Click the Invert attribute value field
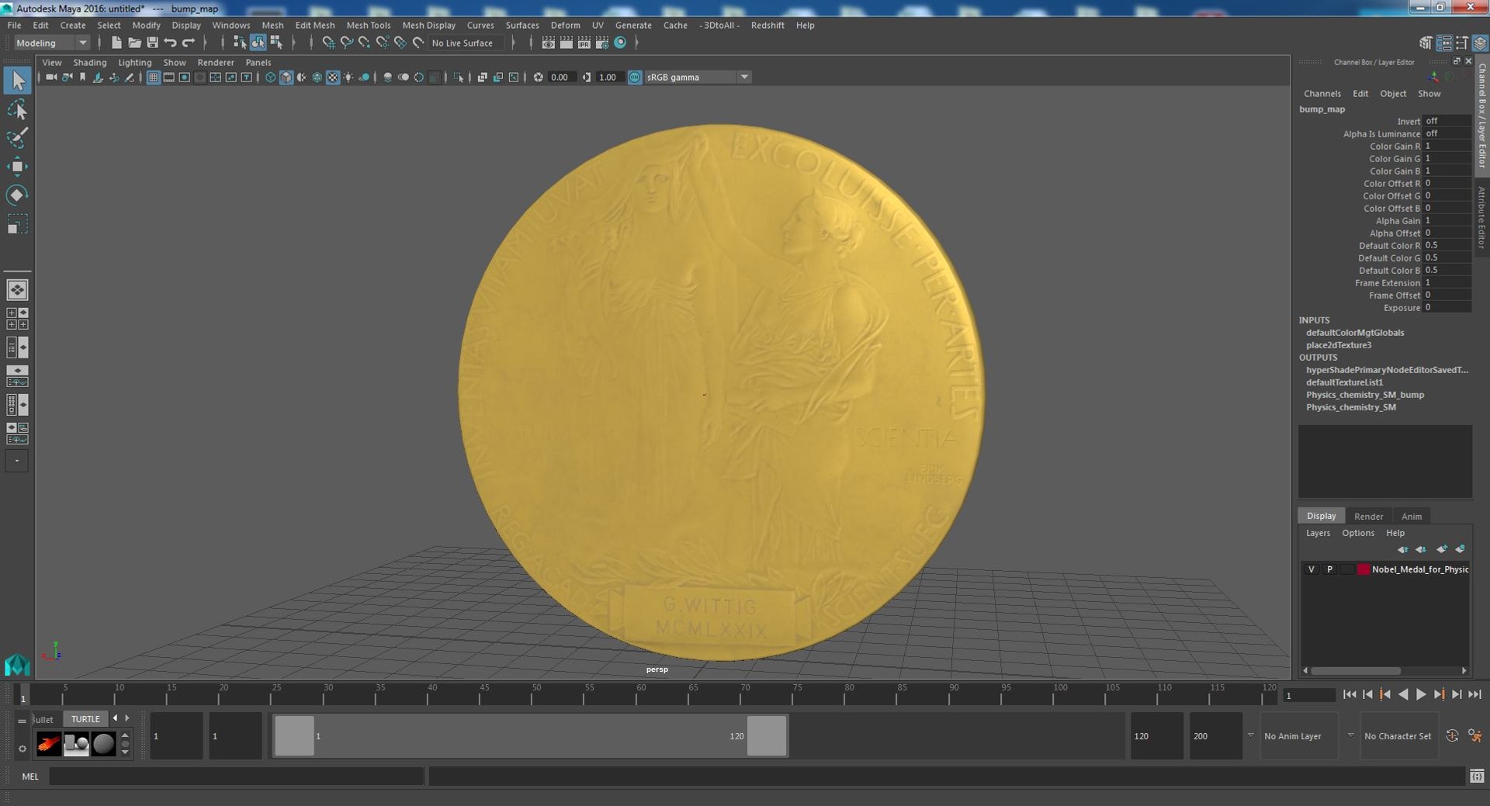 (x=1447, y=121)
